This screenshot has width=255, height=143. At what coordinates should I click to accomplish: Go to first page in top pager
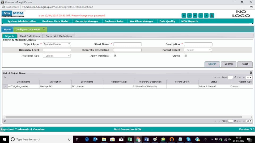point(215,78)
